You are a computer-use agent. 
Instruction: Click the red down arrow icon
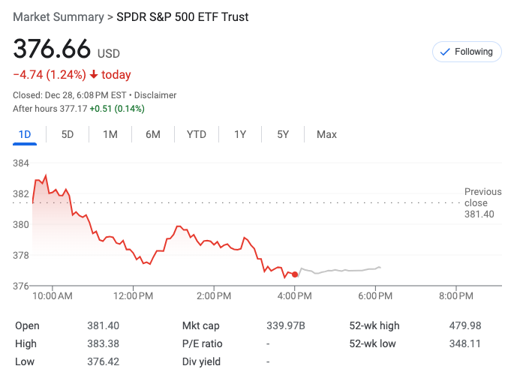pos(94,74)
